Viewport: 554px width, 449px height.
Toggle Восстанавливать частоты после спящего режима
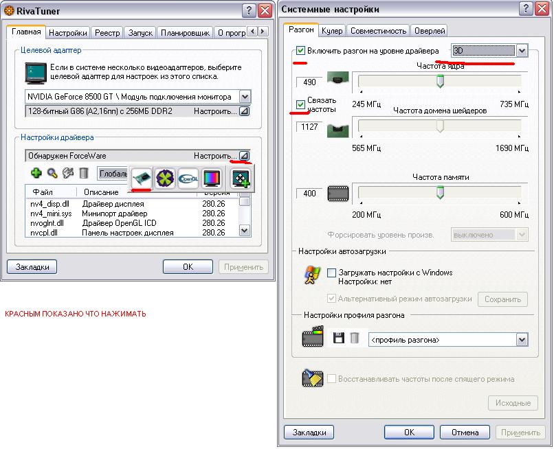(x=331, y=379)
